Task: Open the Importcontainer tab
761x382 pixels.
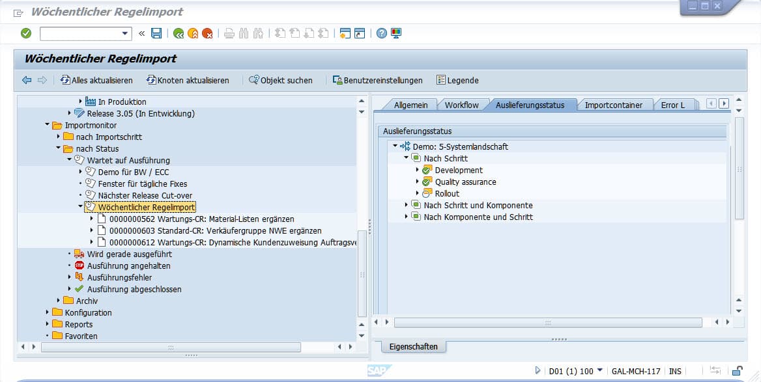Action: click(x=615, y=104)
